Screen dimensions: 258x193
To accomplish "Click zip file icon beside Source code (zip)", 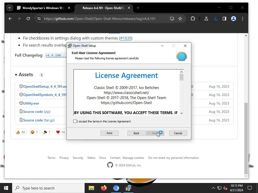I will (x=21, y=111).
